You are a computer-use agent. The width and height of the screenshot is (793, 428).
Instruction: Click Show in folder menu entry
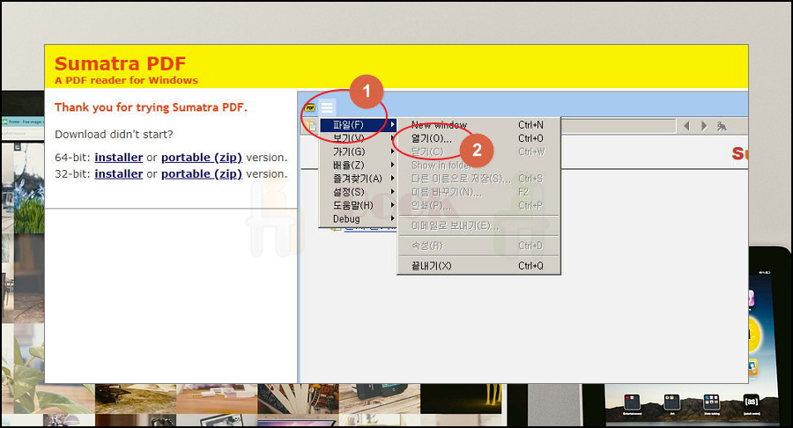pyautogui.click(x=478, y=166)
